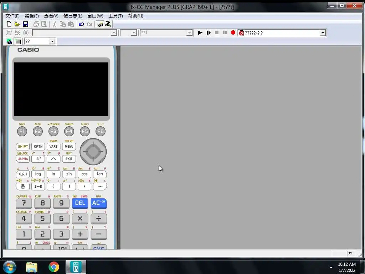Start recording with red record button
The image size is (365, 274).
(x=233, y=32)
